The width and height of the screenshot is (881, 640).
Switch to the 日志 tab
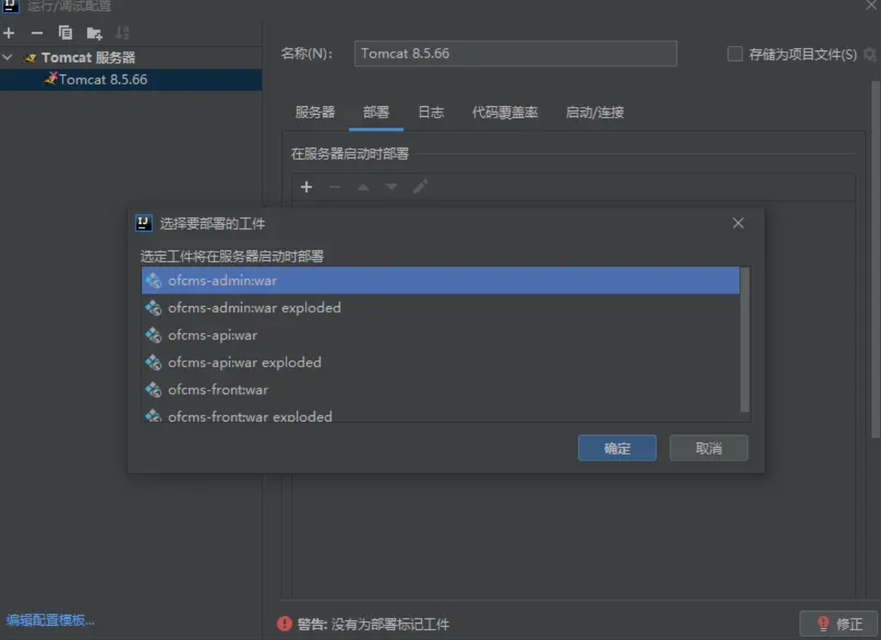pos(431,112)
